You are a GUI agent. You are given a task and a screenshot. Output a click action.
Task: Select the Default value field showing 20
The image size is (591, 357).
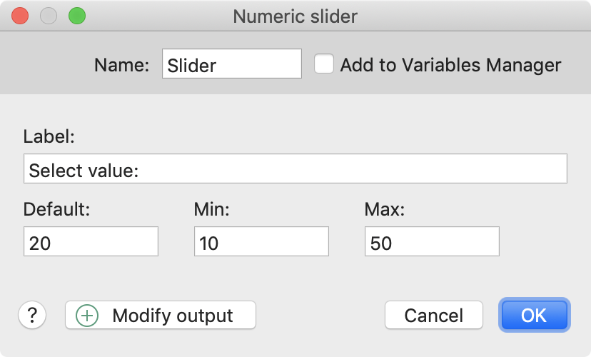91,241
